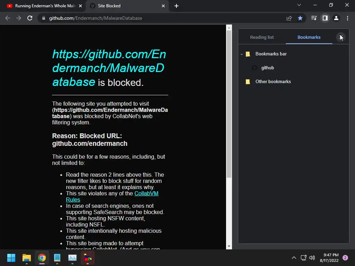Edit bookmark star icon in address bar
The height and width of the screenshot is (266, 355).
coord(300,18)
